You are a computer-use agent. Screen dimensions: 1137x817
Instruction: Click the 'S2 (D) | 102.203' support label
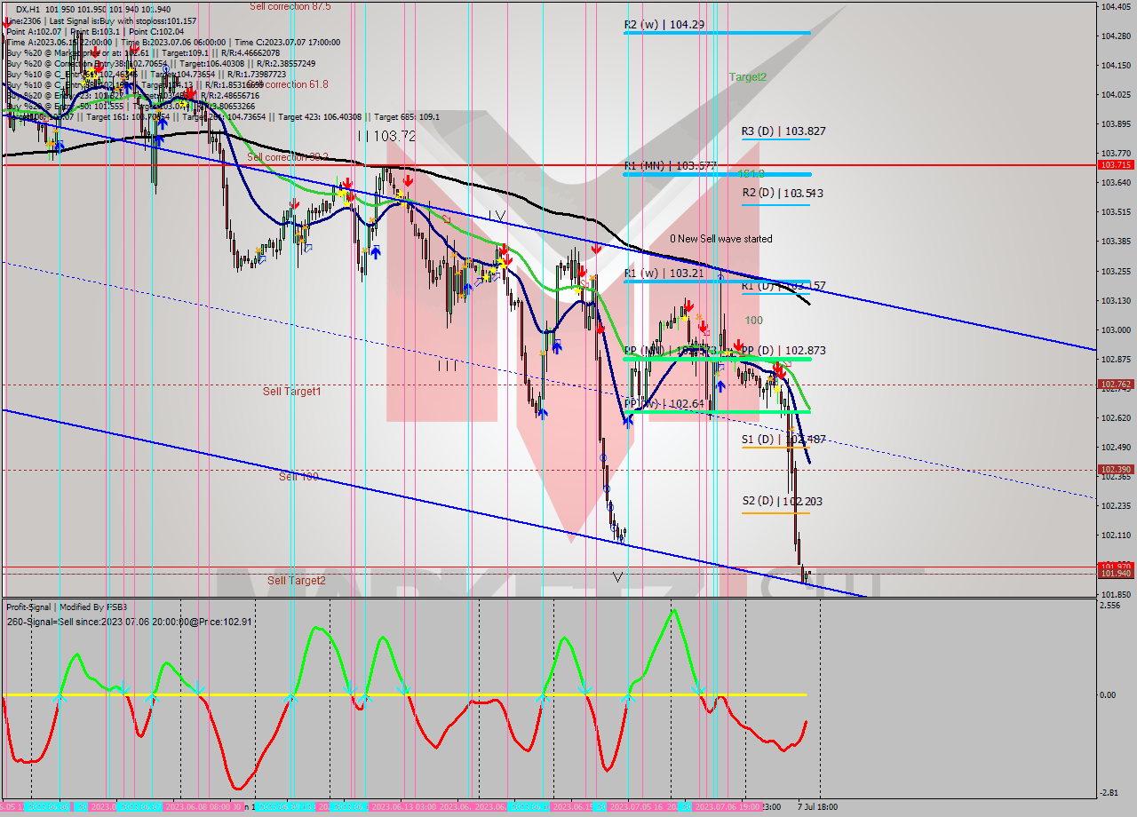tap(782, 502)
